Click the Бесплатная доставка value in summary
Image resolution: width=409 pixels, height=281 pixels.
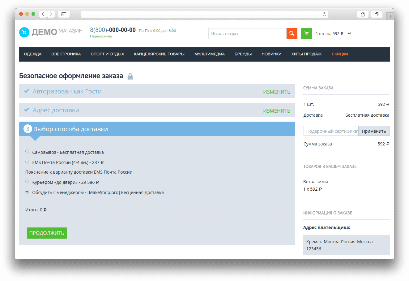pyautogui.click(x=367, y=115)
